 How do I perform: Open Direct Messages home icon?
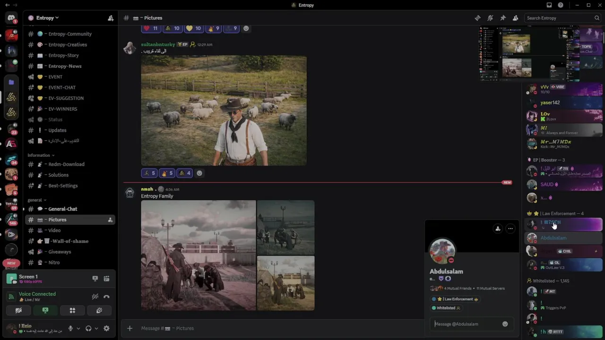coord(11,18)
